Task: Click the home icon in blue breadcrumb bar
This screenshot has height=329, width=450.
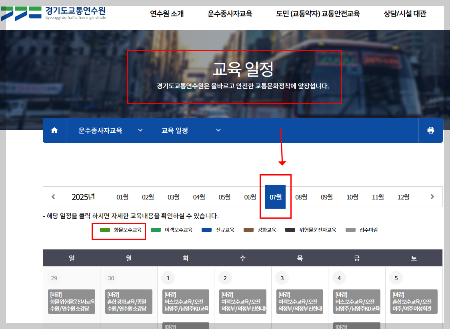Action: coord(54,130)
